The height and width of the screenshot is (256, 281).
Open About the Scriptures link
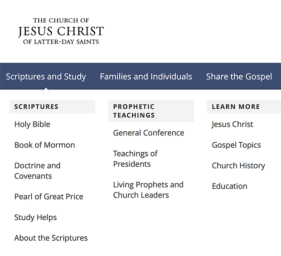[x=51, y=238]
